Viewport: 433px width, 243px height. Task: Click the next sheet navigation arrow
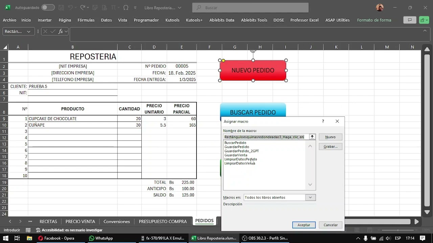pos(20,221)
